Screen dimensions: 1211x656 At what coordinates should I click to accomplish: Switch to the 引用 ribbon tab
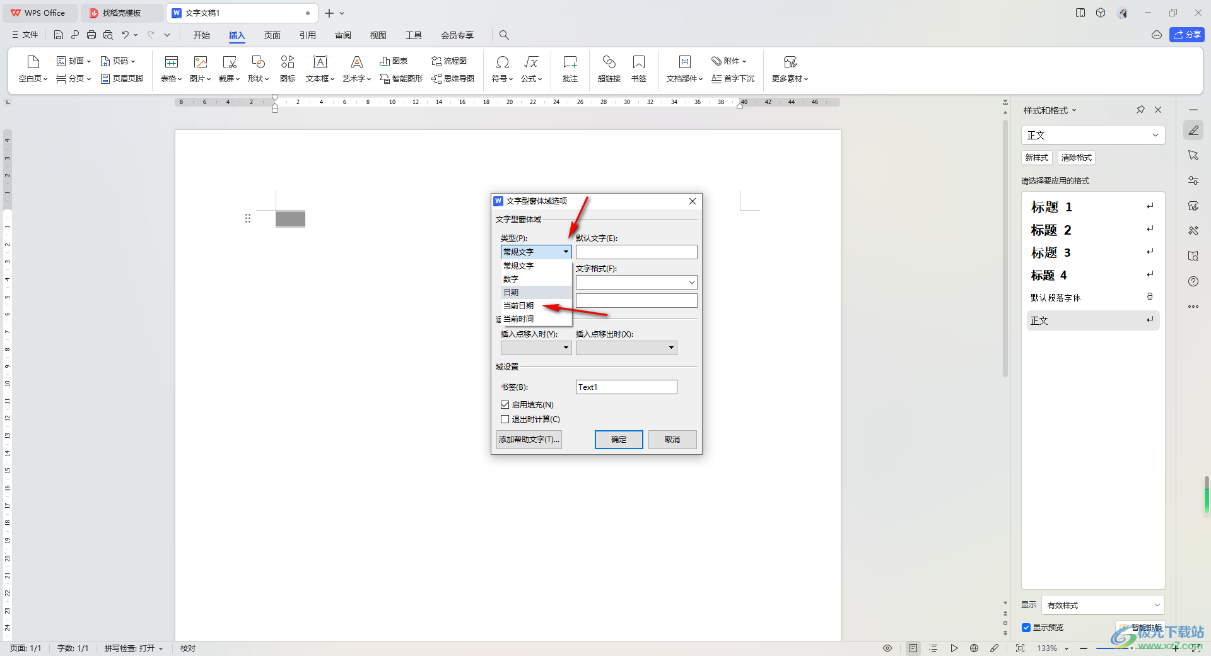[x=308, y=35]
